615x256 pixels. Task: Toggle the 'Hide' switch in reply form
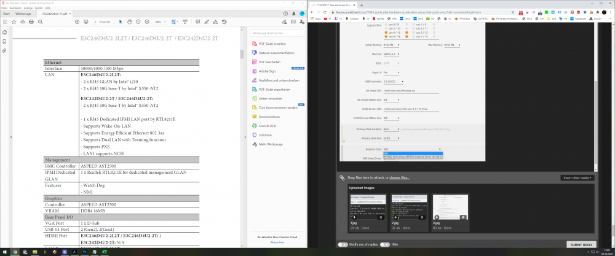coord(385,244)
